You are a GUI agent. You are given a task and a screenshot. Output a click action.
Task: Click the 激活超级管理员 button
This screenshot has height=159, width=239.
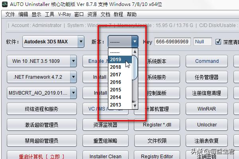[x=41, y=125]
